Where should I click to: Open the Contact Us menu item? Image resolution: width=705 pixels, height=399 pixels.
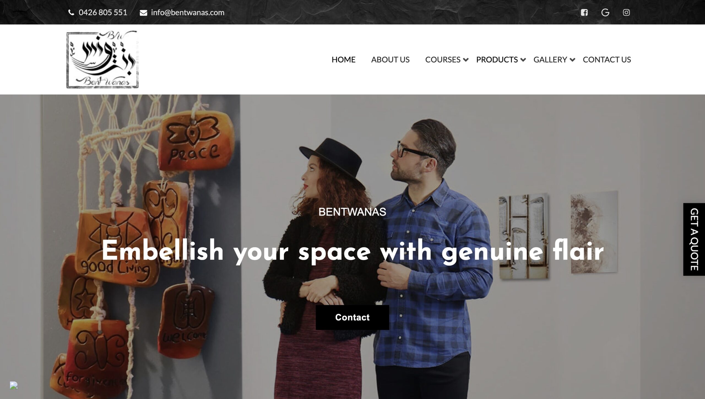(607, 59)
